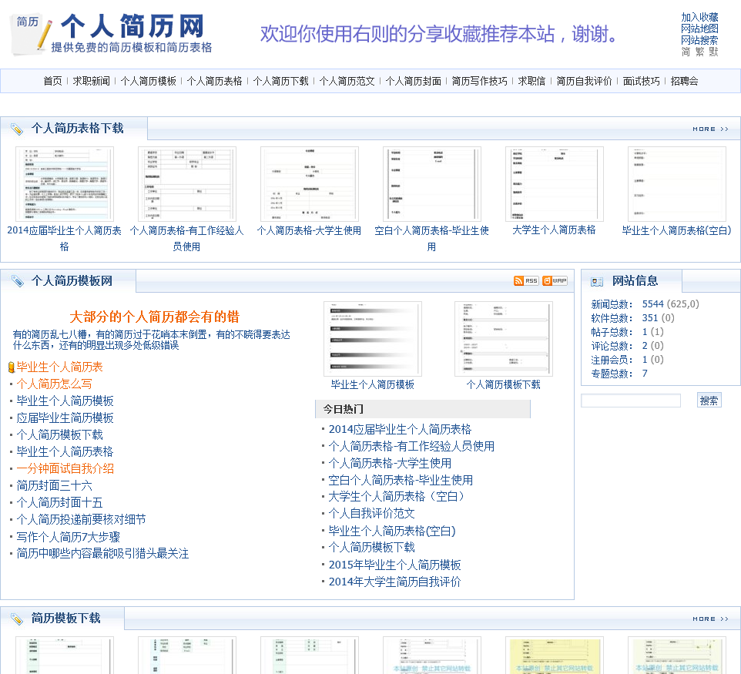
Task: Click 加入收藏 link at top right
Action: [699, 18]
